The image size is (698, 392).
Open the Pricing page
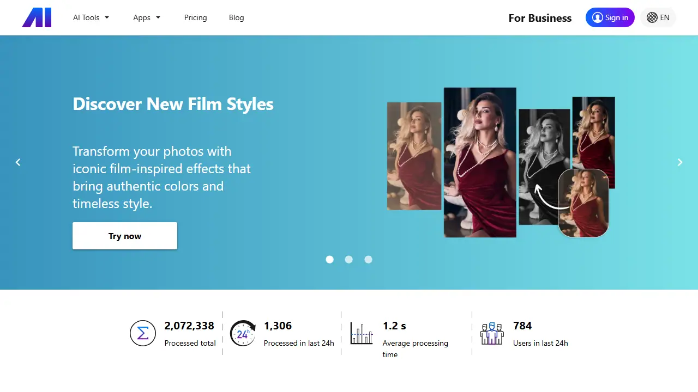click(196, 17)
